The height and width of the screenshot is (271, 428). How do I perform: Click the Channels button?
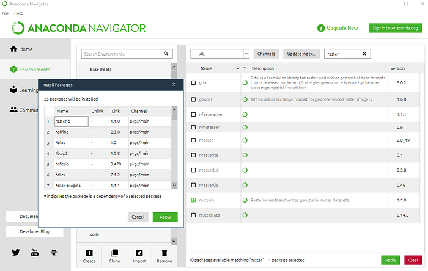point(266,54)
